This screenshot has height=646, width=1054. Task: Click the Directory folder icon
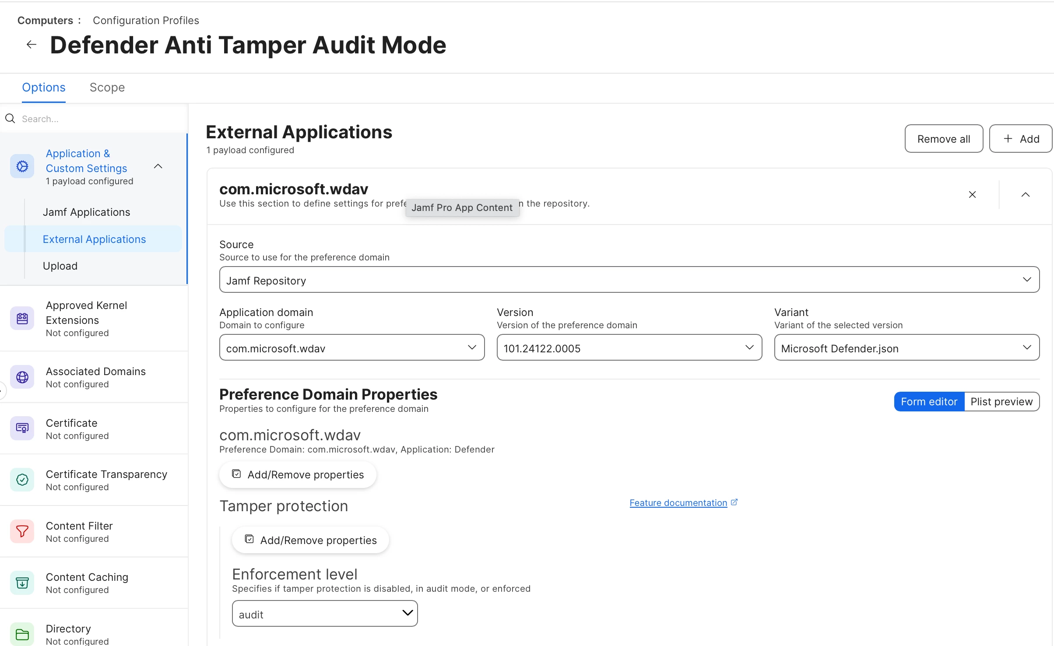pyautogui.click(x=22, y=634)
